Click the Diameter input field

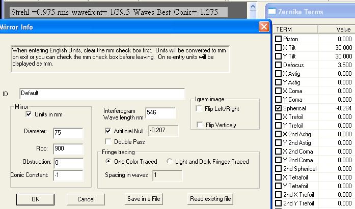coord(68,133)
